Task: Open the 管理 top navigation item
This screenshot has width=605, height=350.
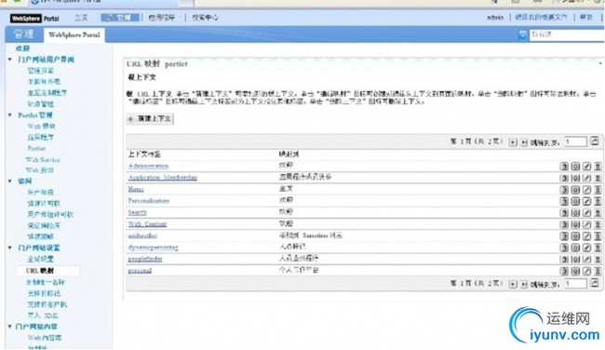Action: tap(120, 18)
